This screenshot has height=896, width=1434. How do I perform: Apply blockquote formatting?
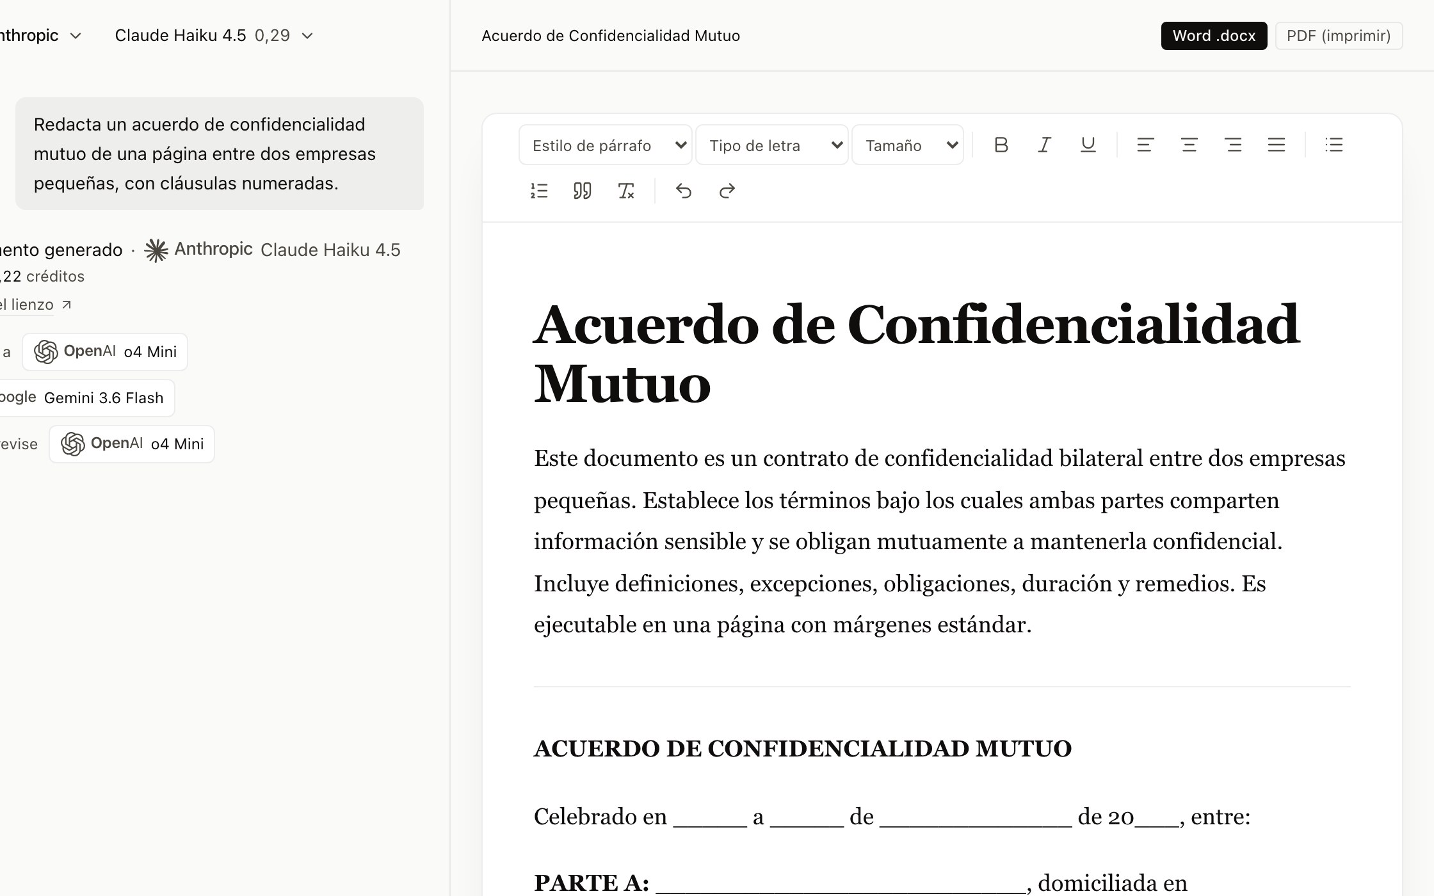click(x=583, y=191)
